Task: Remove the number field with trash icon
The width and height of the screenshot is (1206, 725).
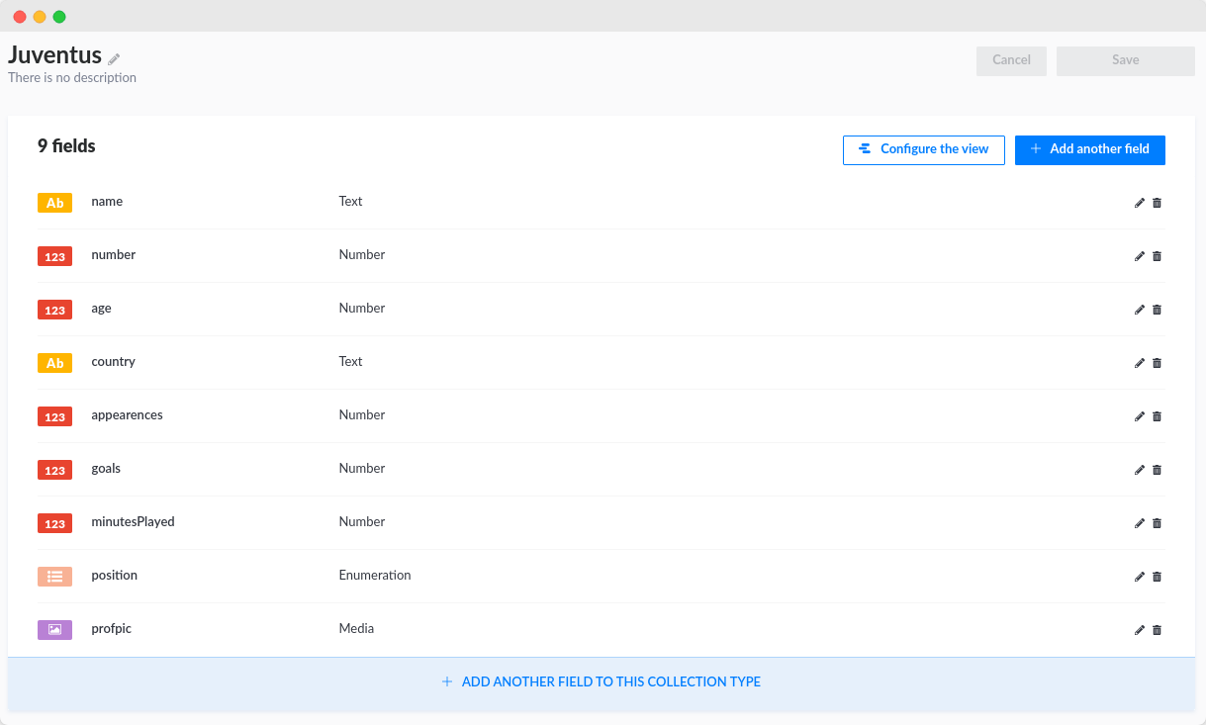Action: pos(1158,256)
